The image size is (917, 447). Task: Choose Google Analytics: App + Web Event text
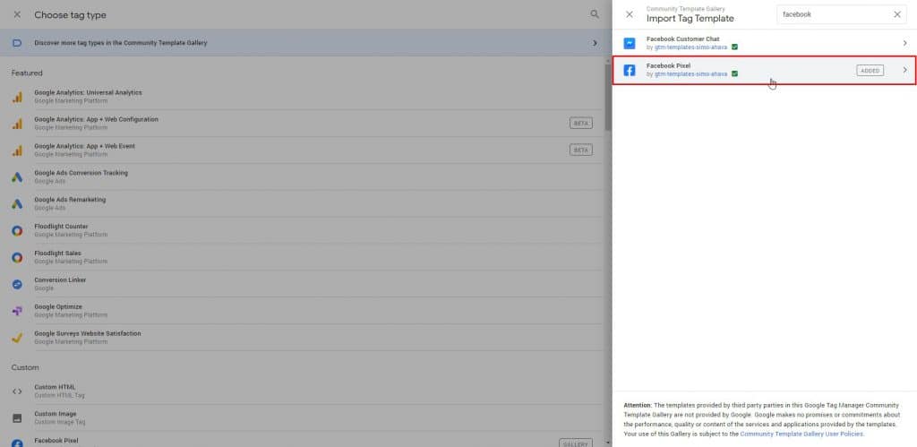84,146
